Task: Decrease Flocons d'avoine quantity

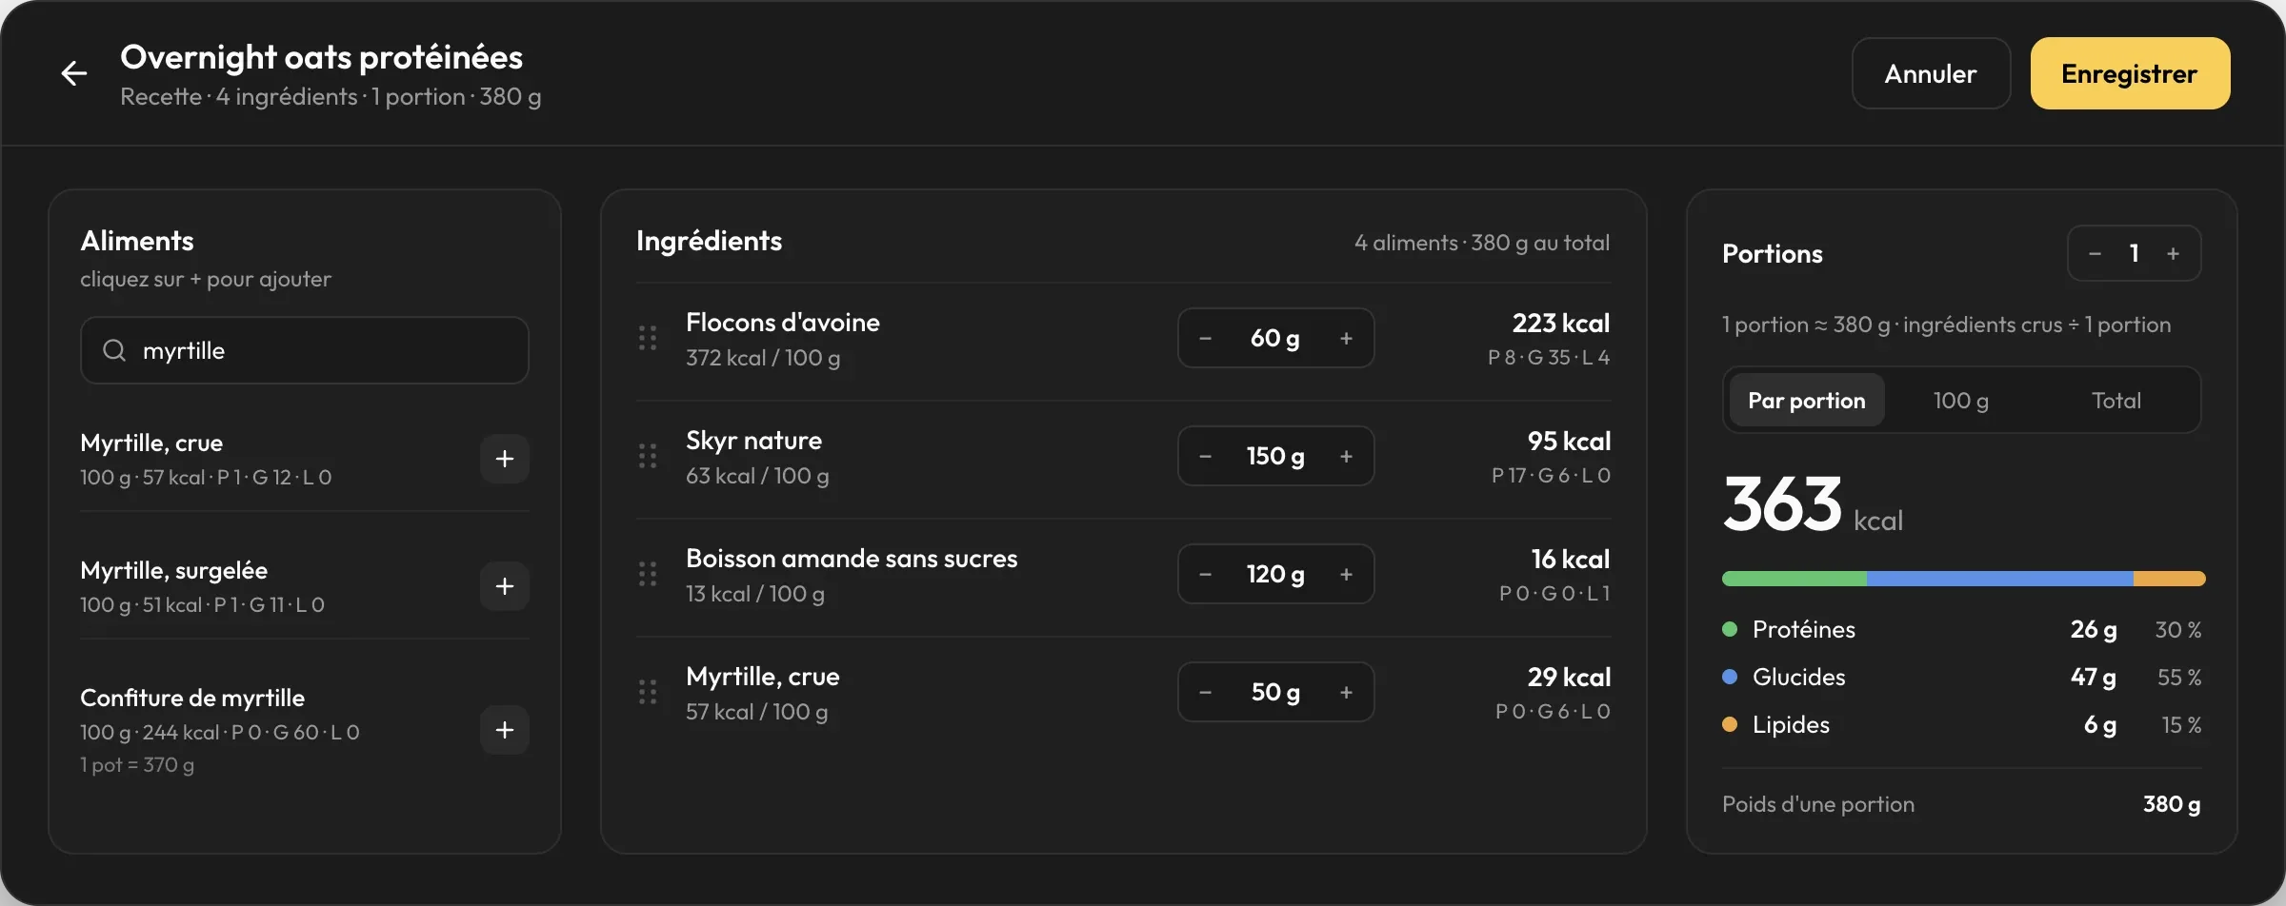Action: (1205, 338)
